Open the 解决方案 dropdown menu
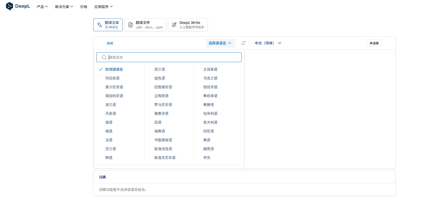437x200 pixels. coord(64,7)
